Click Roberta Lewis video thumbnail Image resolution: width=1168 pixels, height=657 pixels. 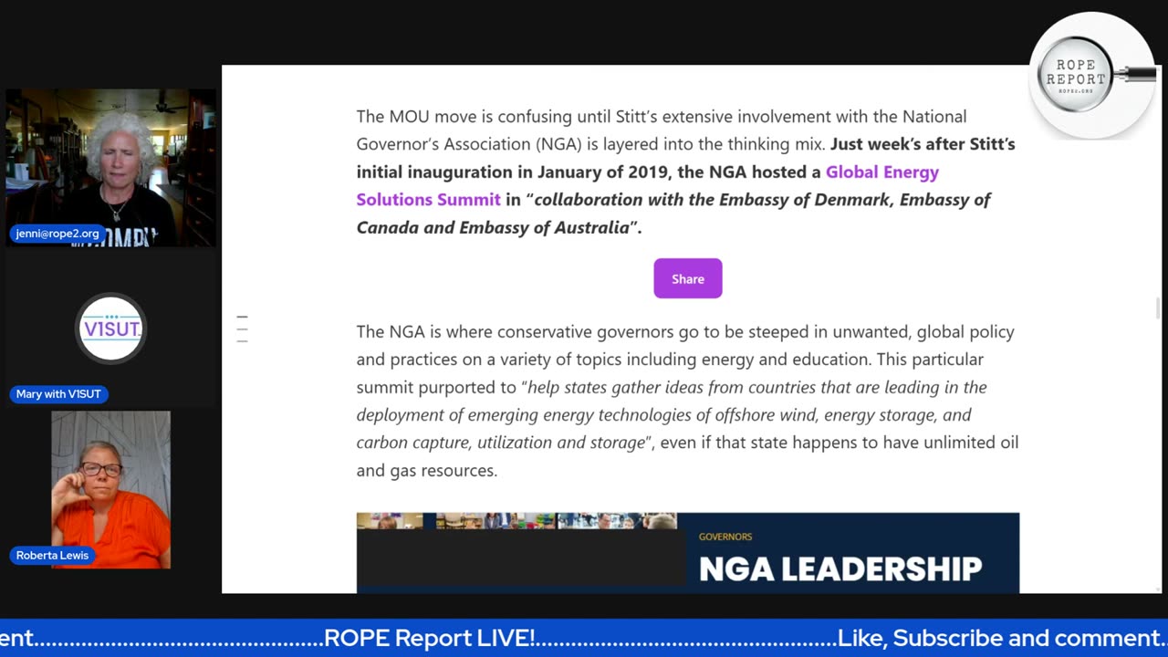110,490
